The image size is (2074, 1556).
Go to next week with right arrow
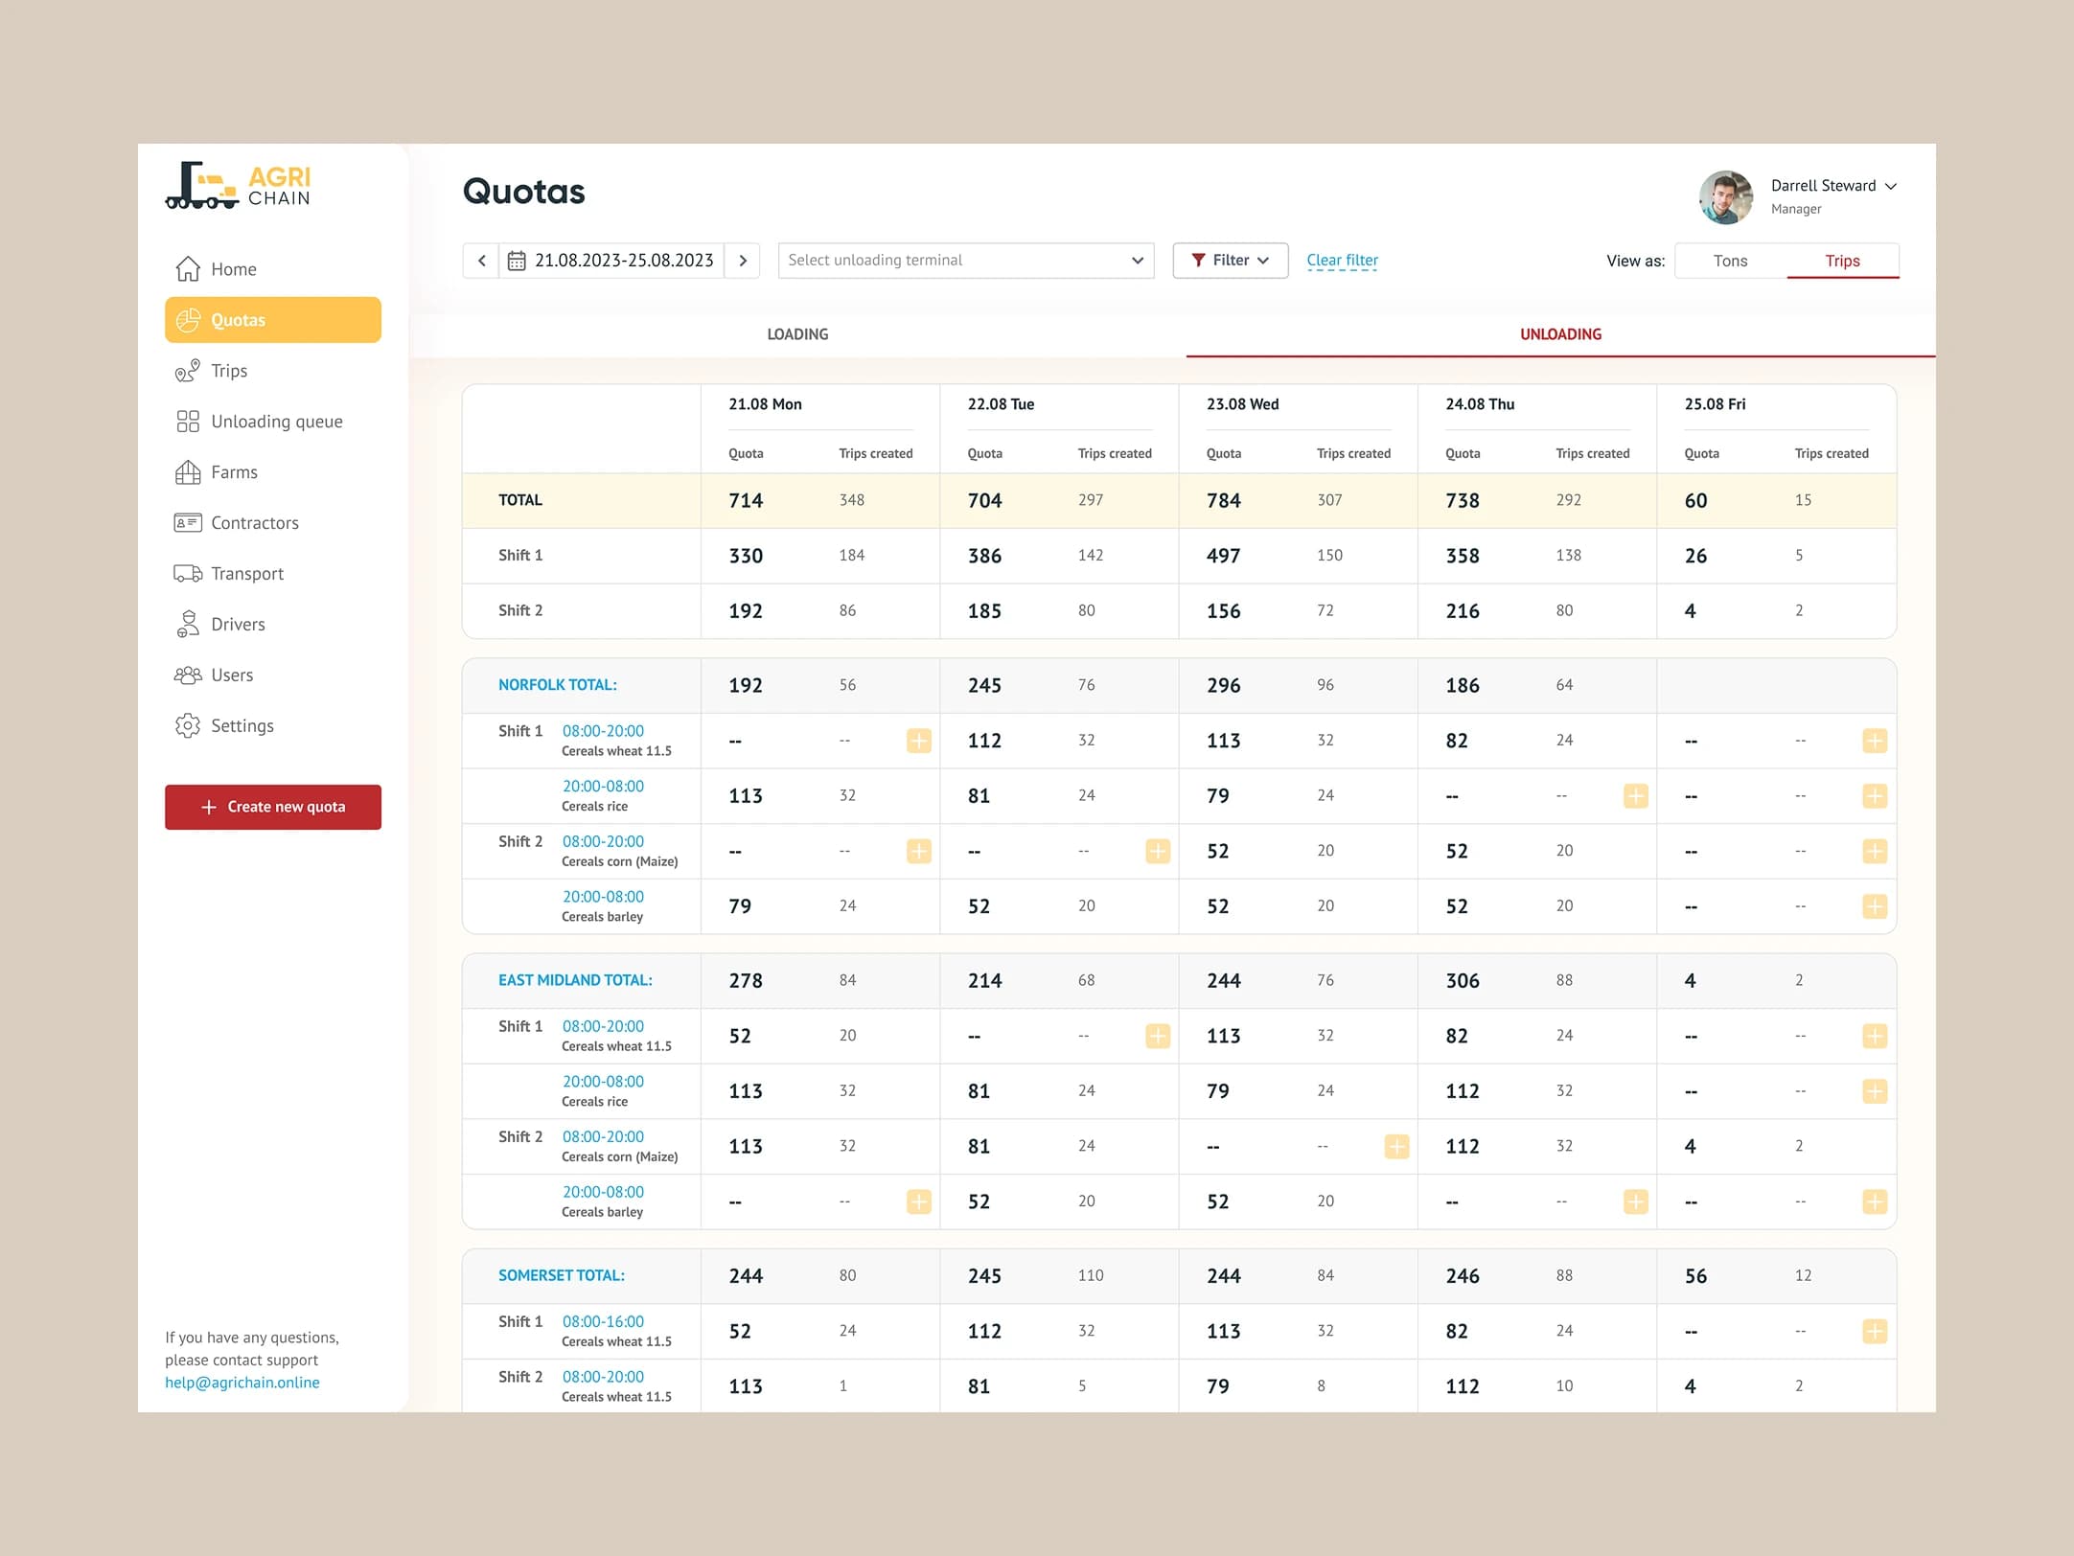(x=743, y=261)
